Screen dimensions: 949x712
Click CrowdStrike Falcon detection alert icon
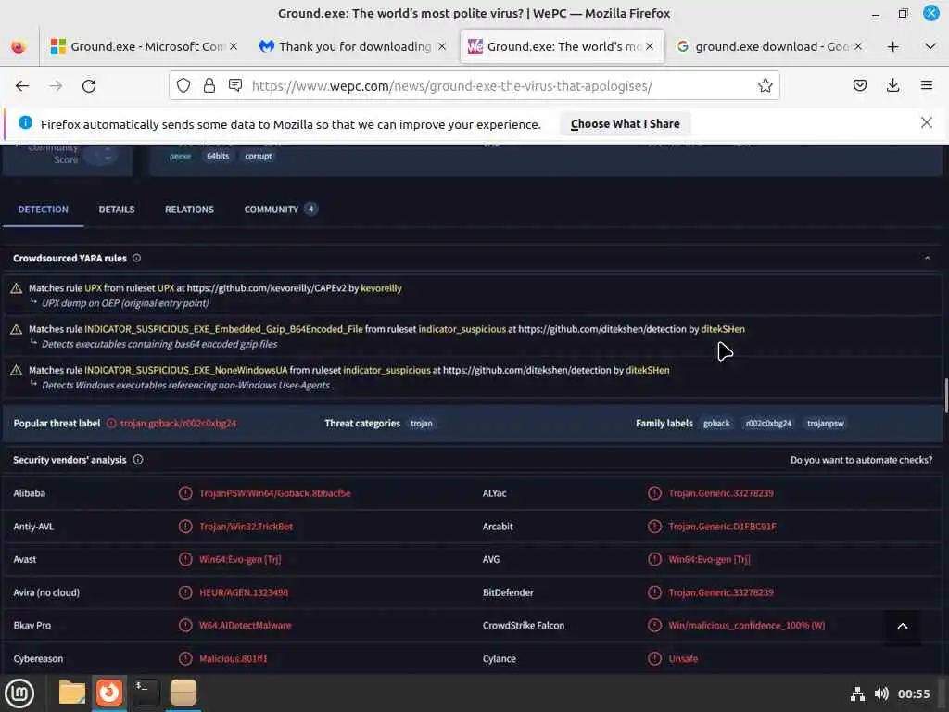tap(654, 626)
